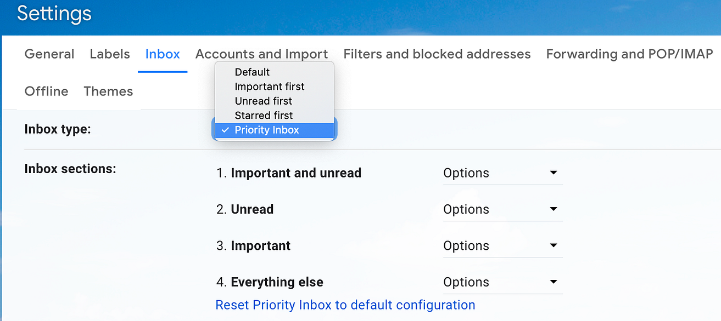Pick Unread first inbox type
Screen dimensions: 721x321
(263, 101)
